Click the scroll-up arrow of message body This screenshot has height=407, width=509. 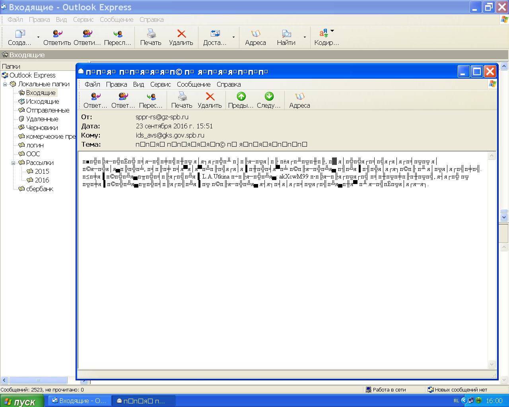[492, 156]
